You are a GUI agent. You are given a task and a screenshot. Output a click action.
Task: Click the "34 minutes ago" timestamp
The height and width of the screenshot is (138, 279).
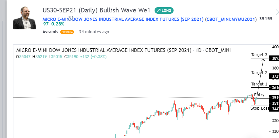94,32
